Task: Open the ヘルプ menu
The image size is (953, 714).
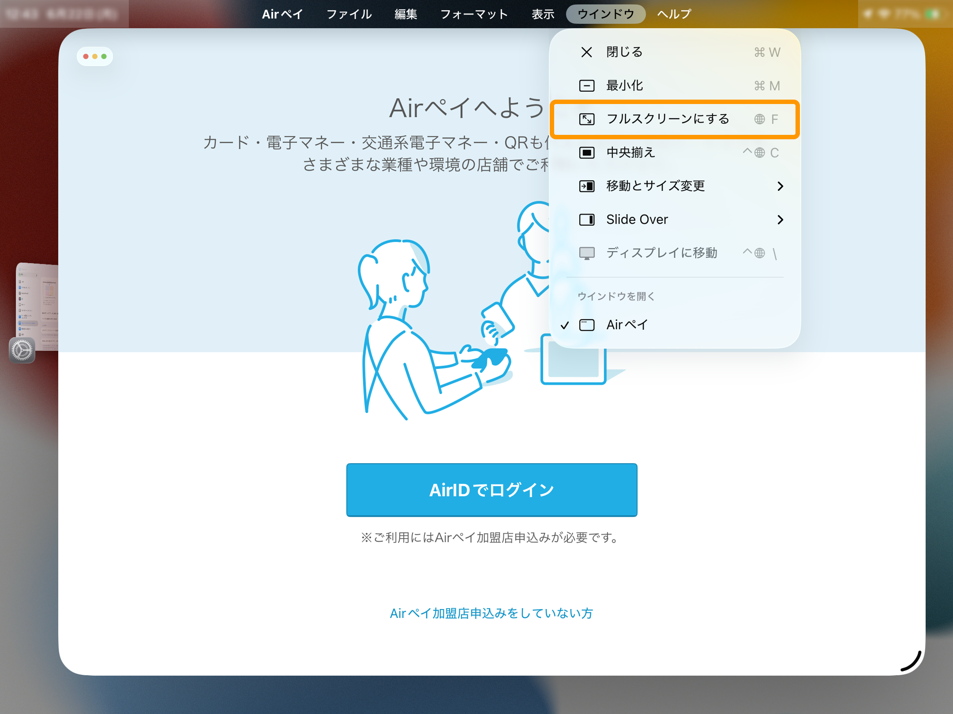Action: (674, 14)
